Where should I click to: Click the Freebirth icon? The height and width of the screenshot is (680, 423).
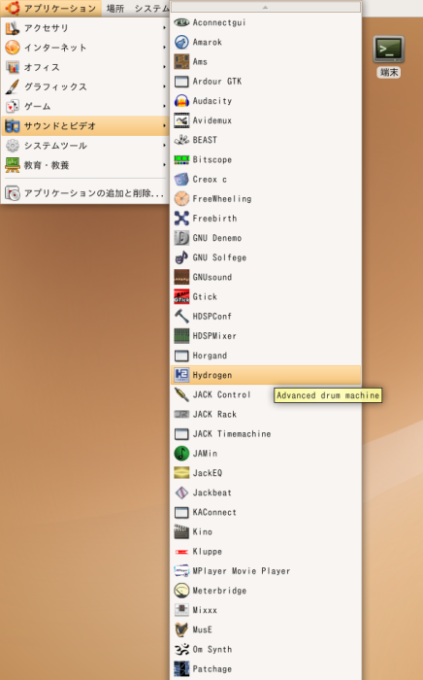click(181, 219)
